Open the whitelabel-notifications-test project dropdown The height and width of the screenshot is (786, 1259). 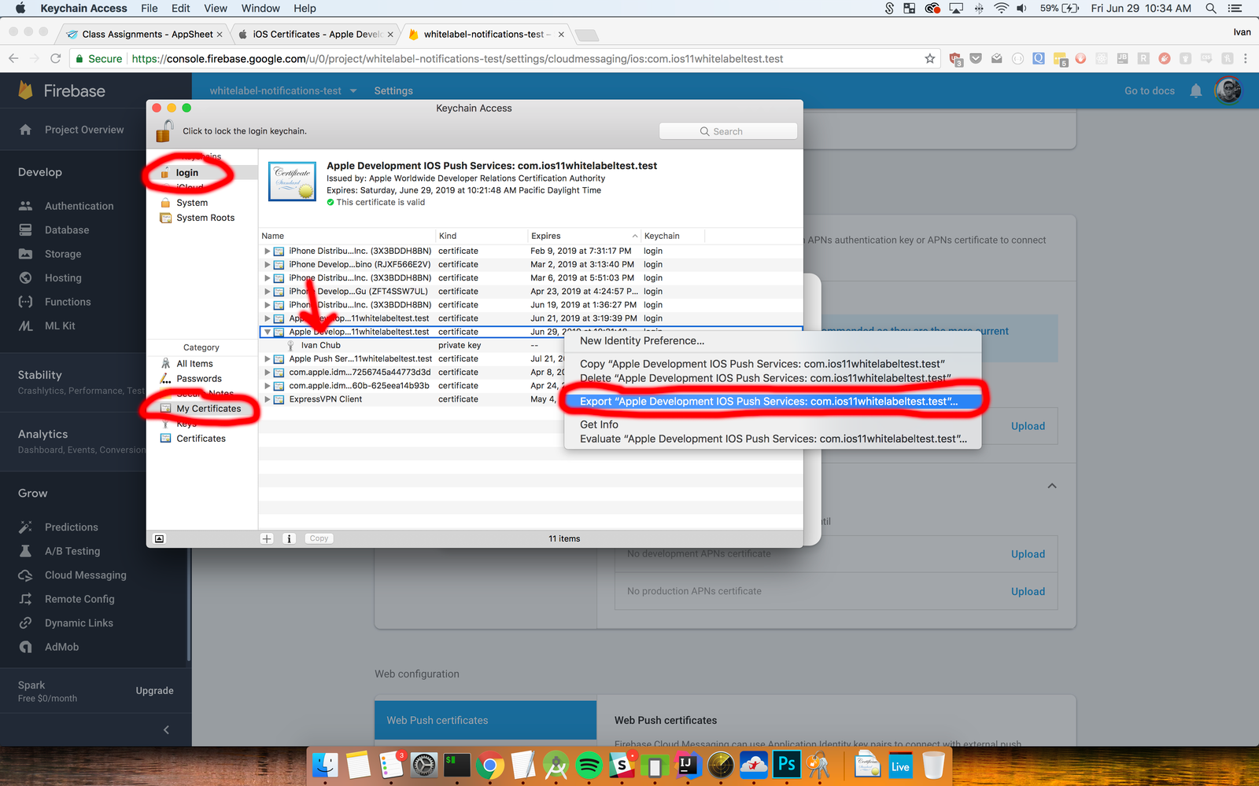[x=283, y=90]
